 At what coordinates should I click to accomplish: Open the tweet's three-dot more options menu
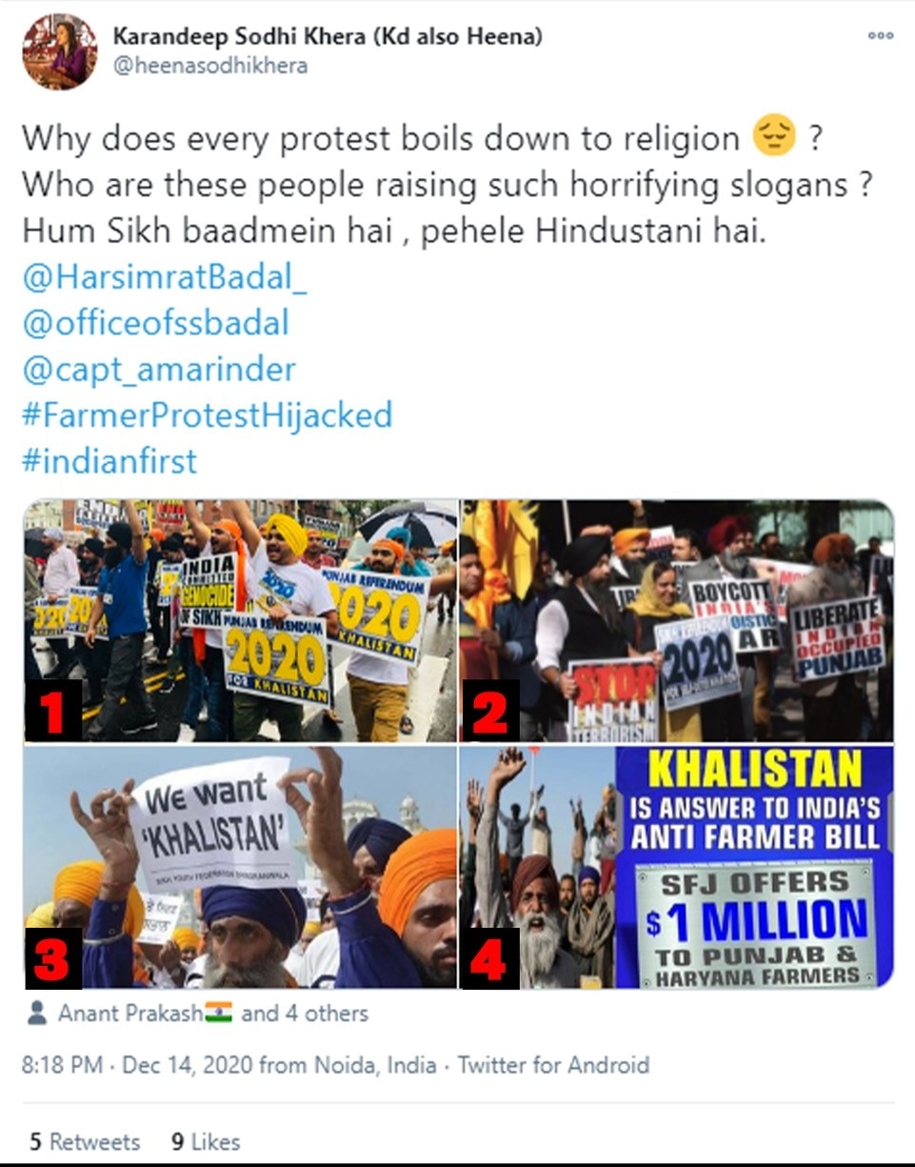[881, 35]
